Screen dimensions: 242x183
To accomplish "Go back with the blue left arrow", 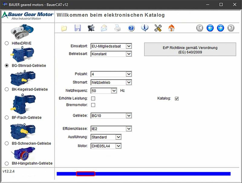I will 210,28.
